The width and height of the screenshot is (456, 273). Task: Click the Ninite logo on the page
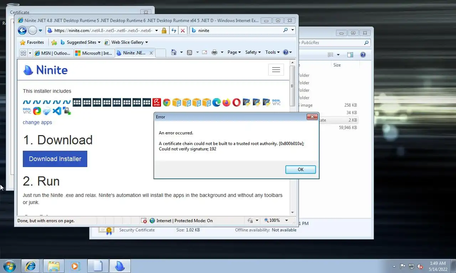45,70
